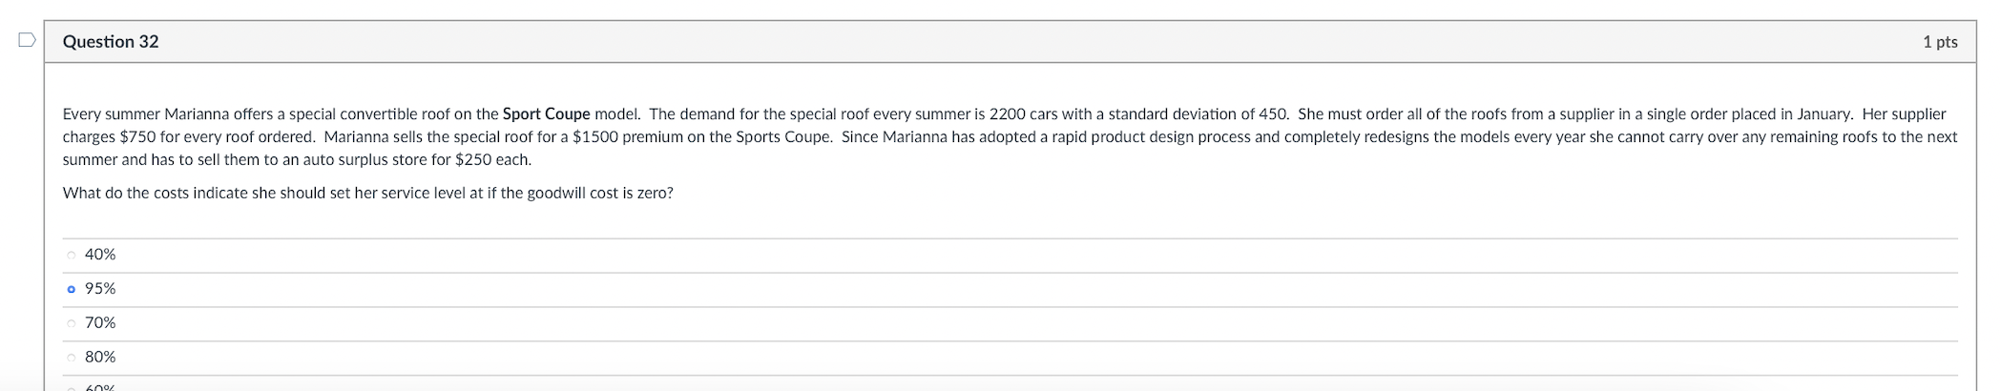Click the 95% answer label text
This screenshot has height=391, width=2000.
100,289
